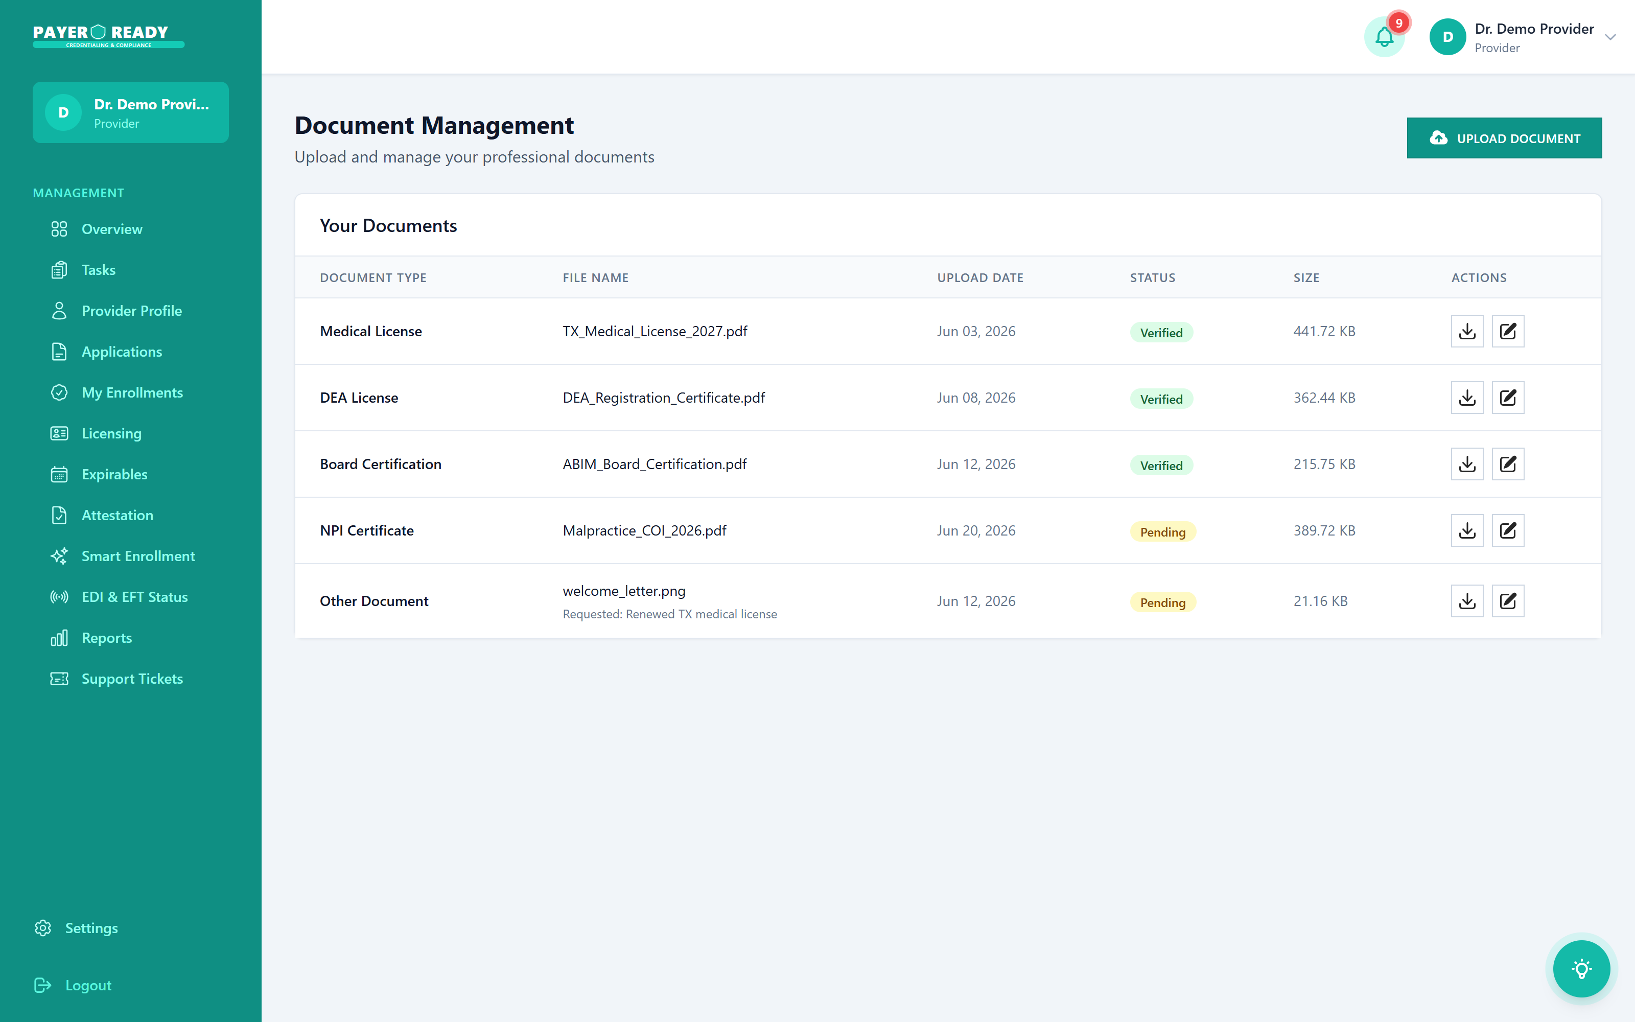
Task: Click the Expirables calendar icon
Action: click(59, 475)
